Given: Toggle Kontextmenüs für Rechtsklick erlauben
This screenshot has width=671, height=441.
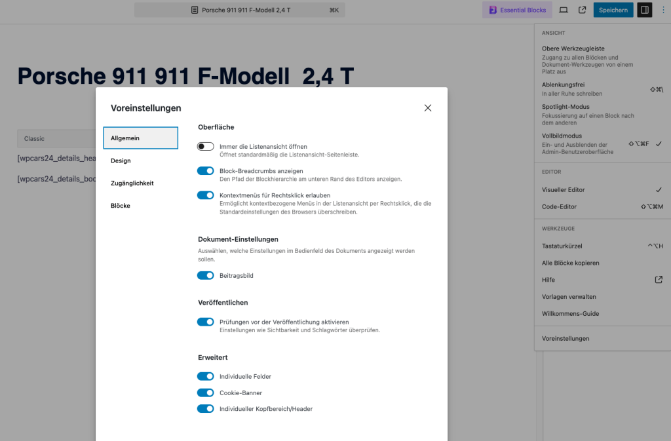Looking at the screenshot, I should pyautogui.click(x=206, y=195).
